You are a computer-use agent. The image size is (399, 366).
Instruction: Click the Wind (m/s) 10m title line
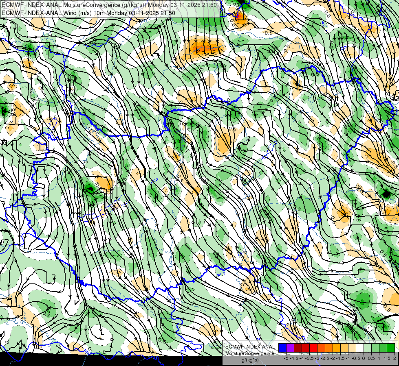click(x=88, y=13)
